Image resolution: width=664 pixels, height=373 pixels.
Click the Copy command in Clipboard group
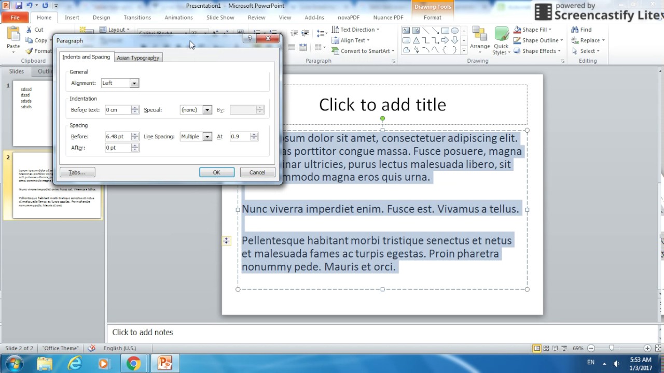pyautogui.click(x=37, y=40)
